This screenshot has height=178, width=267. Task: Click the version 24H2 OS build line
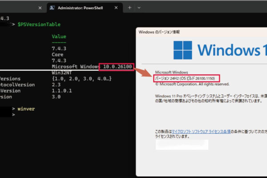click(185, 78)
